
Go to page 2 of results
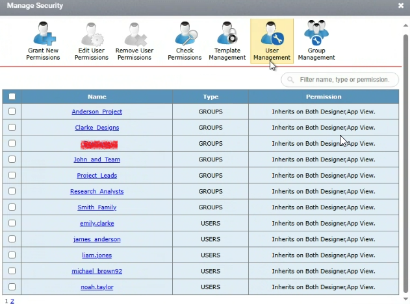[12, 301]
